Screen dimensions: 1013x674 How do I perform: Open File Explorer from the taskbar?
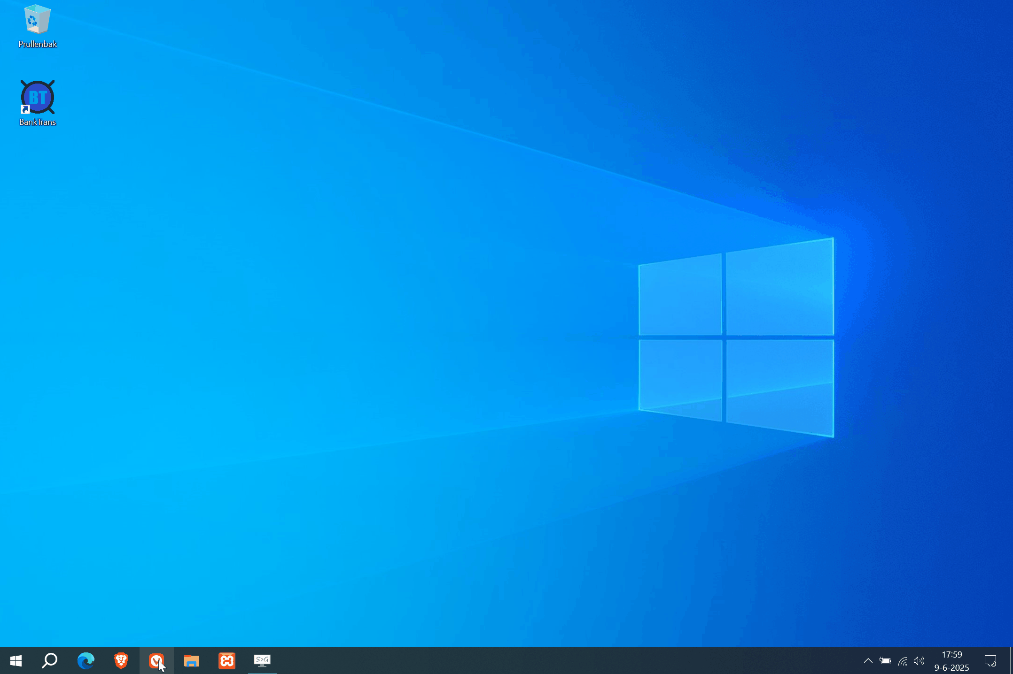[191, 661]
